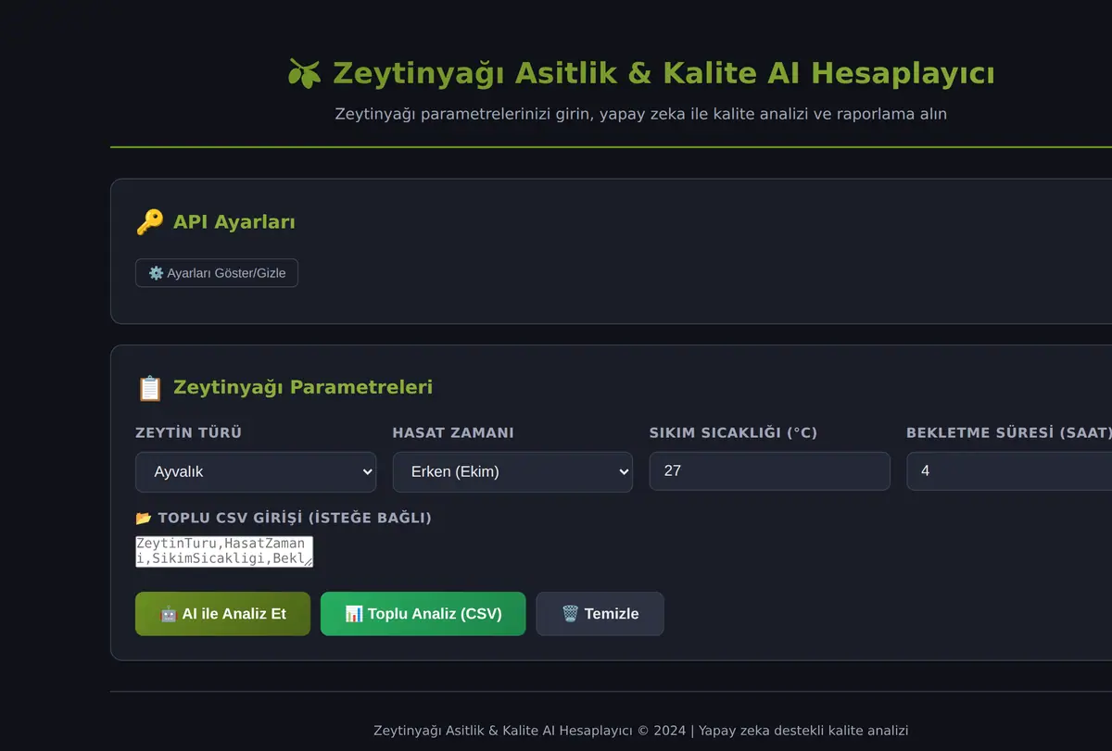This screenshot has height=751, width=1112.
Task: Focus the Sıkım Sıcaklığı field with value 27
Action: tap(770, 470)
